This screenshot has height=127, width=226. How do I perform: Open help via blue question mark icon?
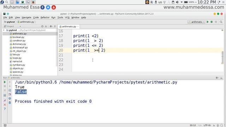(x=5, y=109)
